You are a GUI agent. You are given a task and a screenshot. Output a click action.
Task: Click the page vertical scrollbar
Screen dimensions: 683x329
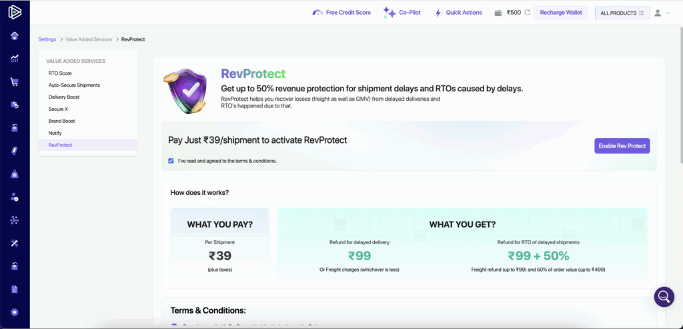click(680, 100)
